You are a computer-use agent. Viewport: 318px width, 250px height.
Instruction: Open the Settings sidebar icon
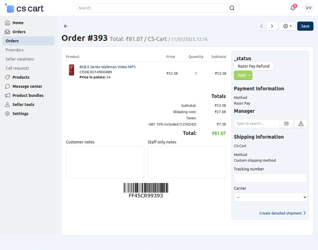coord(7,113)
